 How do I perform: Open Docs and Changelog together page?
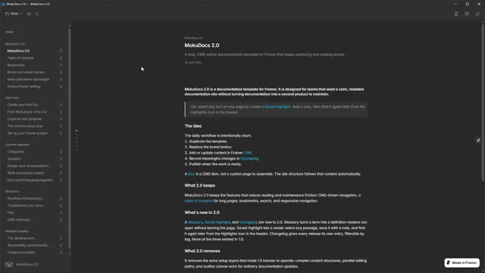pyautogui.click(x=30, y=180)
